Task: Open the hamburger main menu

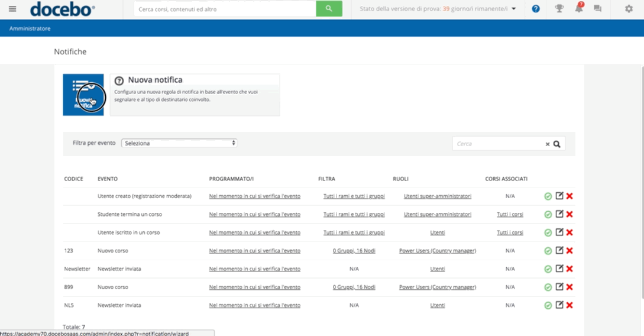Action: tap(12, 9)
